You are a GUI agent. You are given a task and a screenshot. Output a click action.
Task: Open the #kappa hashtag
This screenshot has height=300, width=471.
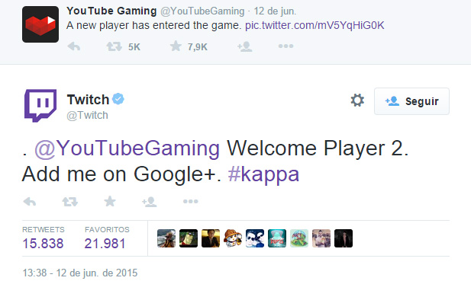pos(263,174)
